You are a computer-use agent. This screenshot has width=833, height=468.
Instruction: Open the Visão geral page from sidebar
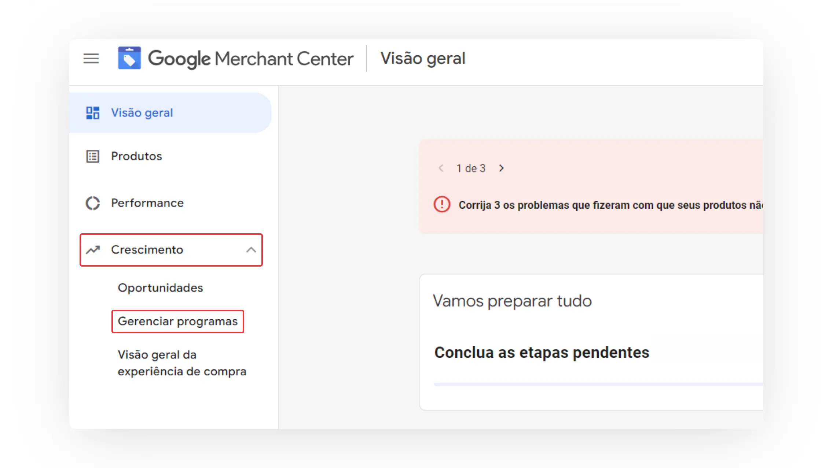coord(142,113)
